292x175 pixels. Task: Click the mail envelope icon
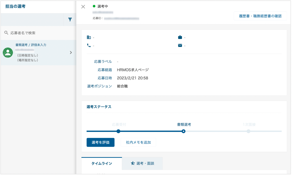pyautogui.click(x=180, y=46)
